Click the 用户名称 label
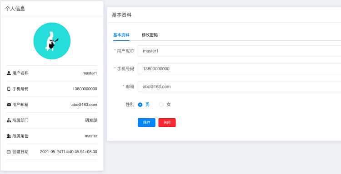This screenshot has width=341, height=174. click(x=20, y=73)
